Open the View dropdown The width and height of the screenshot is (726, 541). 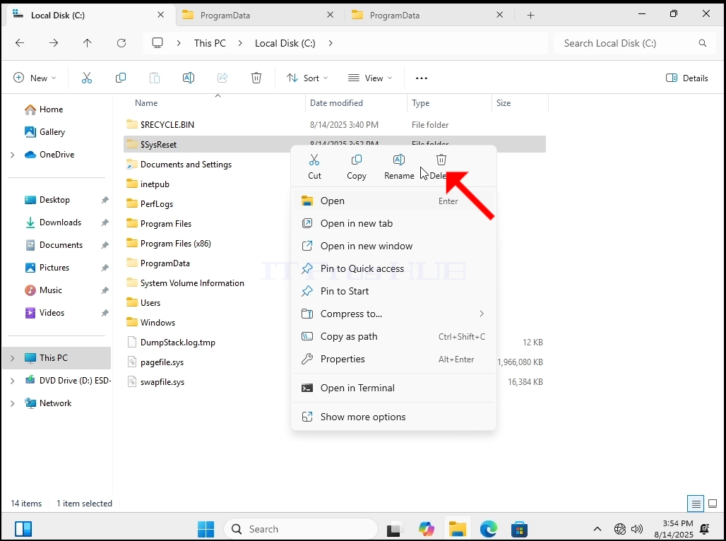(x=370, y=78)
